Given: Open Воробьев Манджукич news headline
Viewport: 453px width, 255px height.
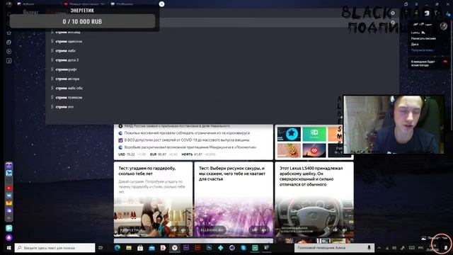Looking at the screenshot, I should [190, 147].
